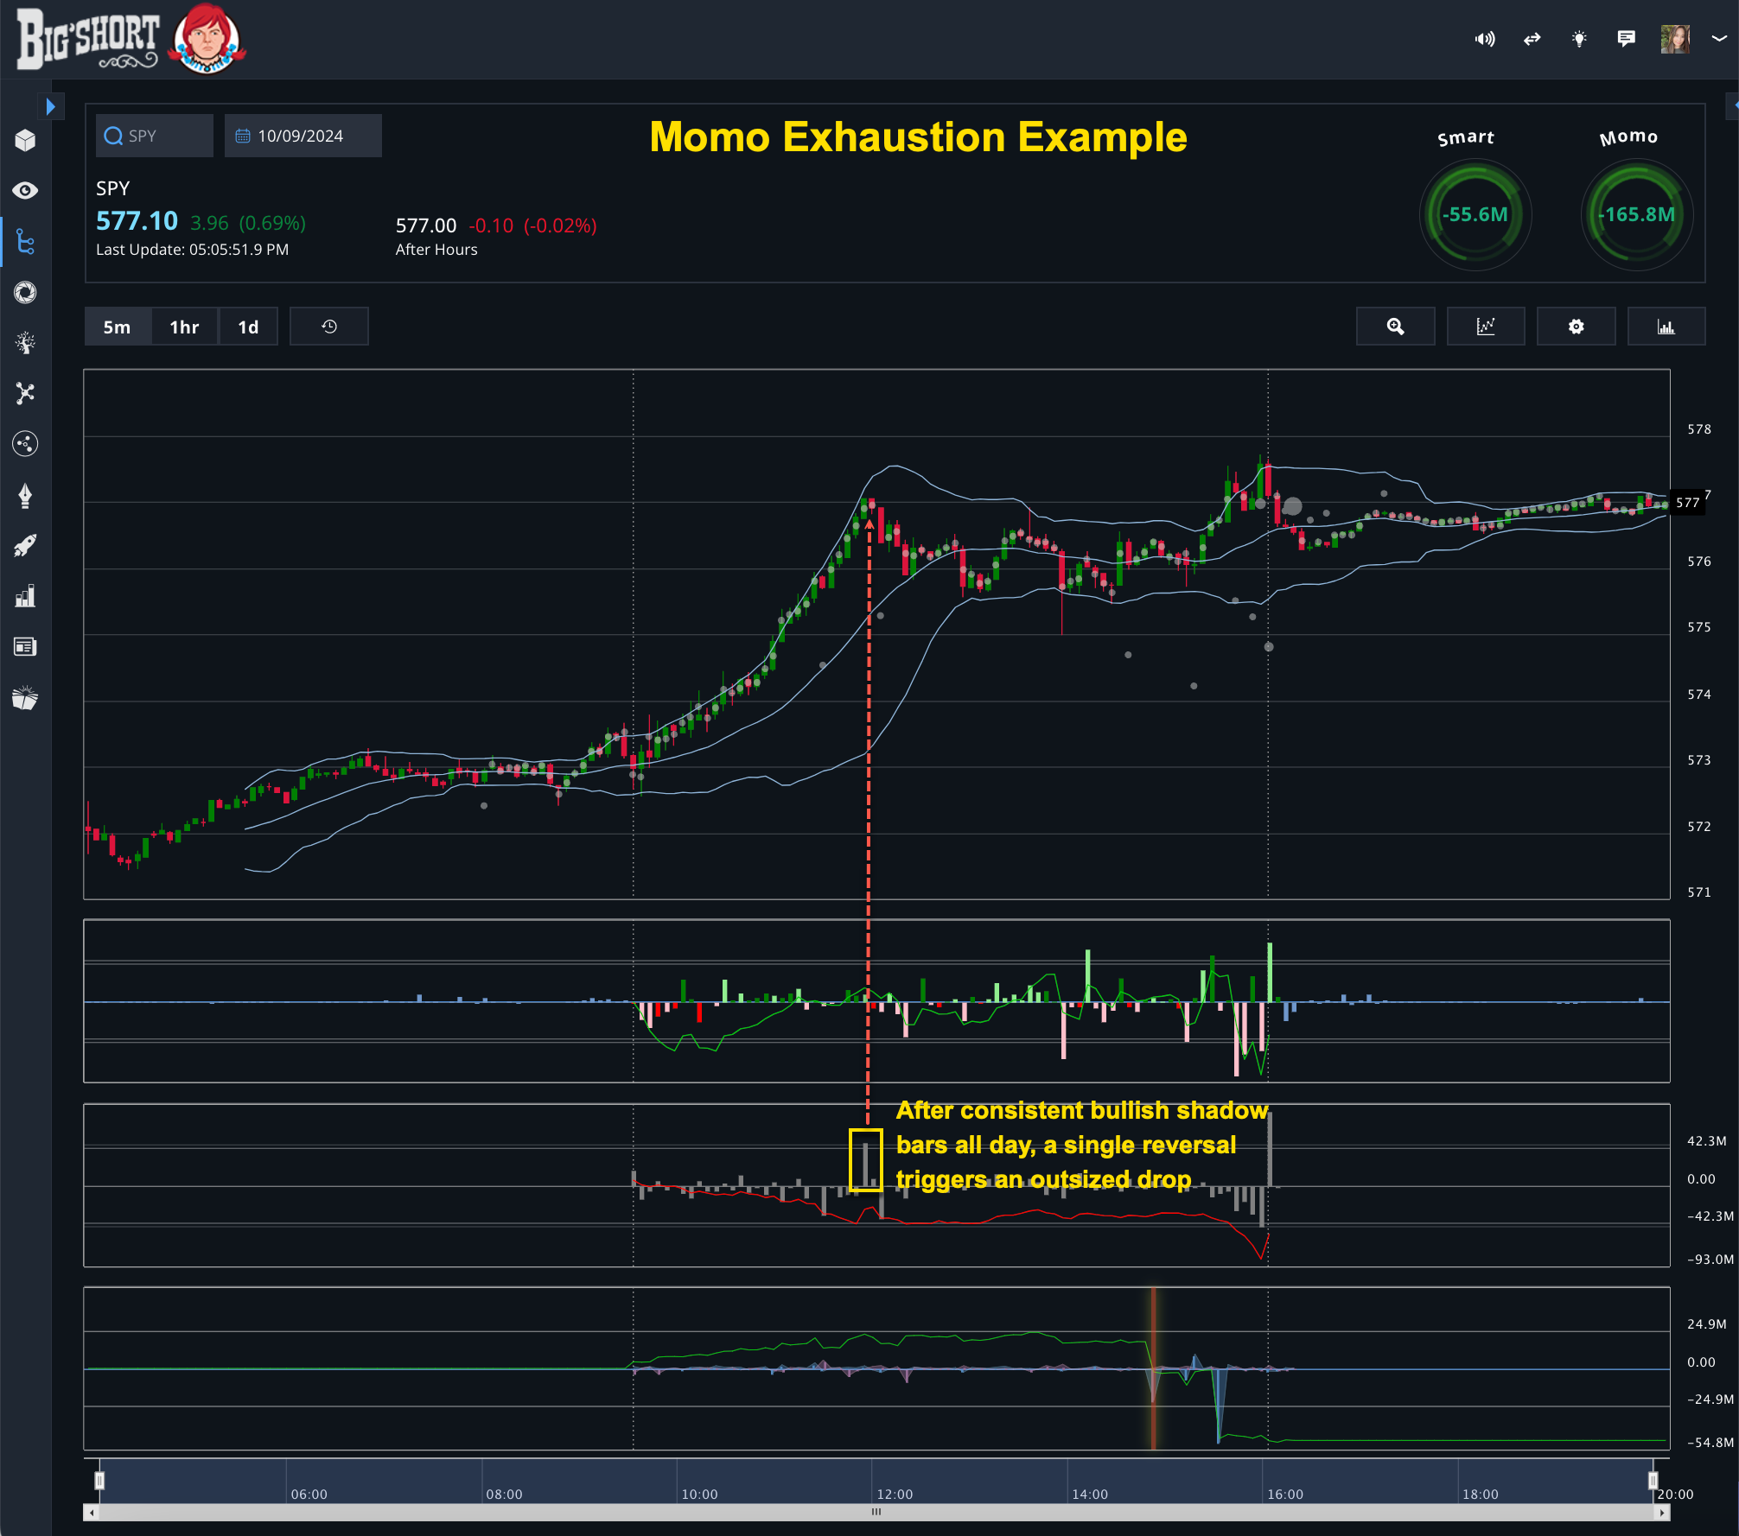Open the pen nib sidebar icon
Image resolution: width=1739 pixels, height=1536 pixels.
point(25,495)
